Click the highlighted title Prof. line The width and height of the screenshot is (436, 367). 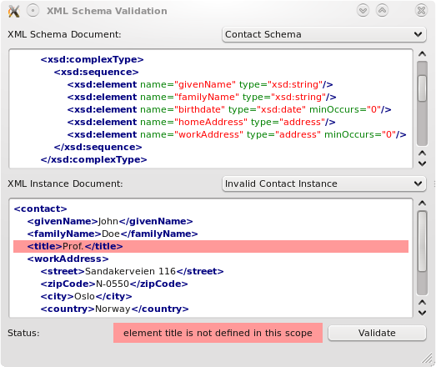[x=211, y=247]
